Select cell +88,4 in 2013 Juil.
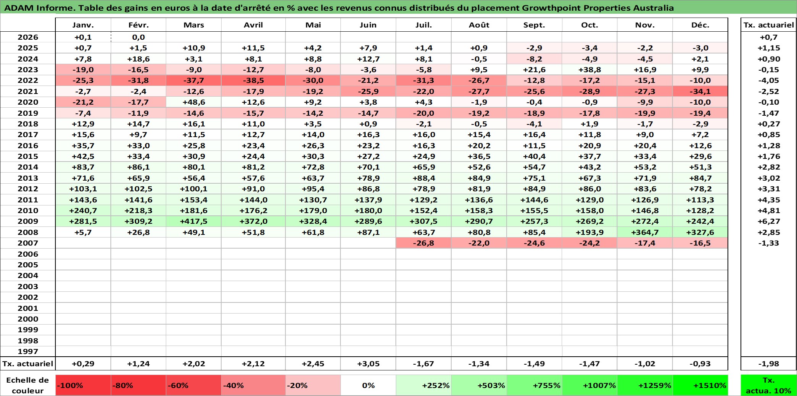Image resolution: width=797 pixels, height=396 pixels. (424, 178)
